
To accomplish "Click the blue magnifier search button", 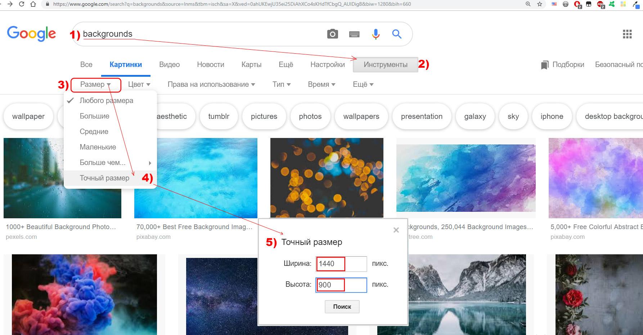I will pyautogui.click(x=397, y=34).
